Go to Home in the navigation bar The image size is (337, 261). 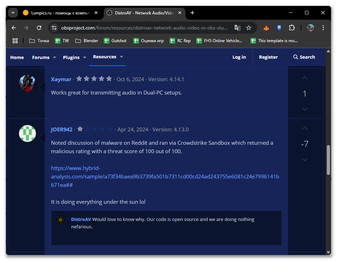[x=17, y=57]
